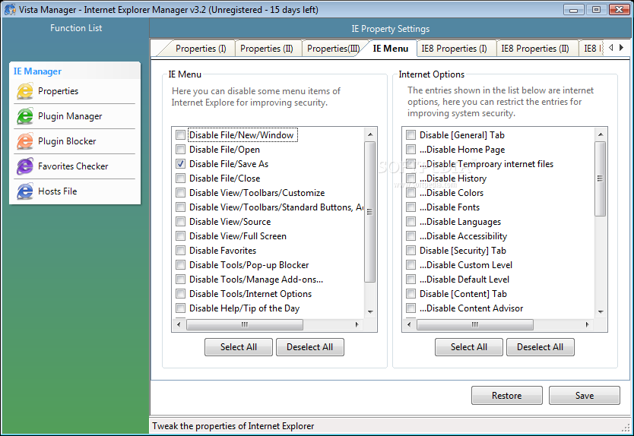
Task: Click Deselect All under IE Menu
Action: coord(309,347)
